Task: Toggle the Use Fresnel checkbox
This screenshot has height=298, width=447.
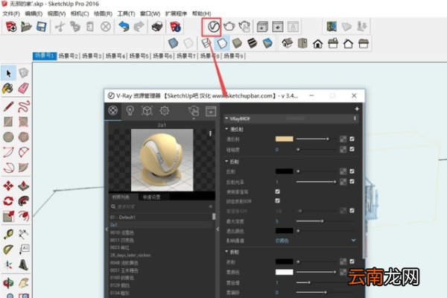Action: [277, 191]
